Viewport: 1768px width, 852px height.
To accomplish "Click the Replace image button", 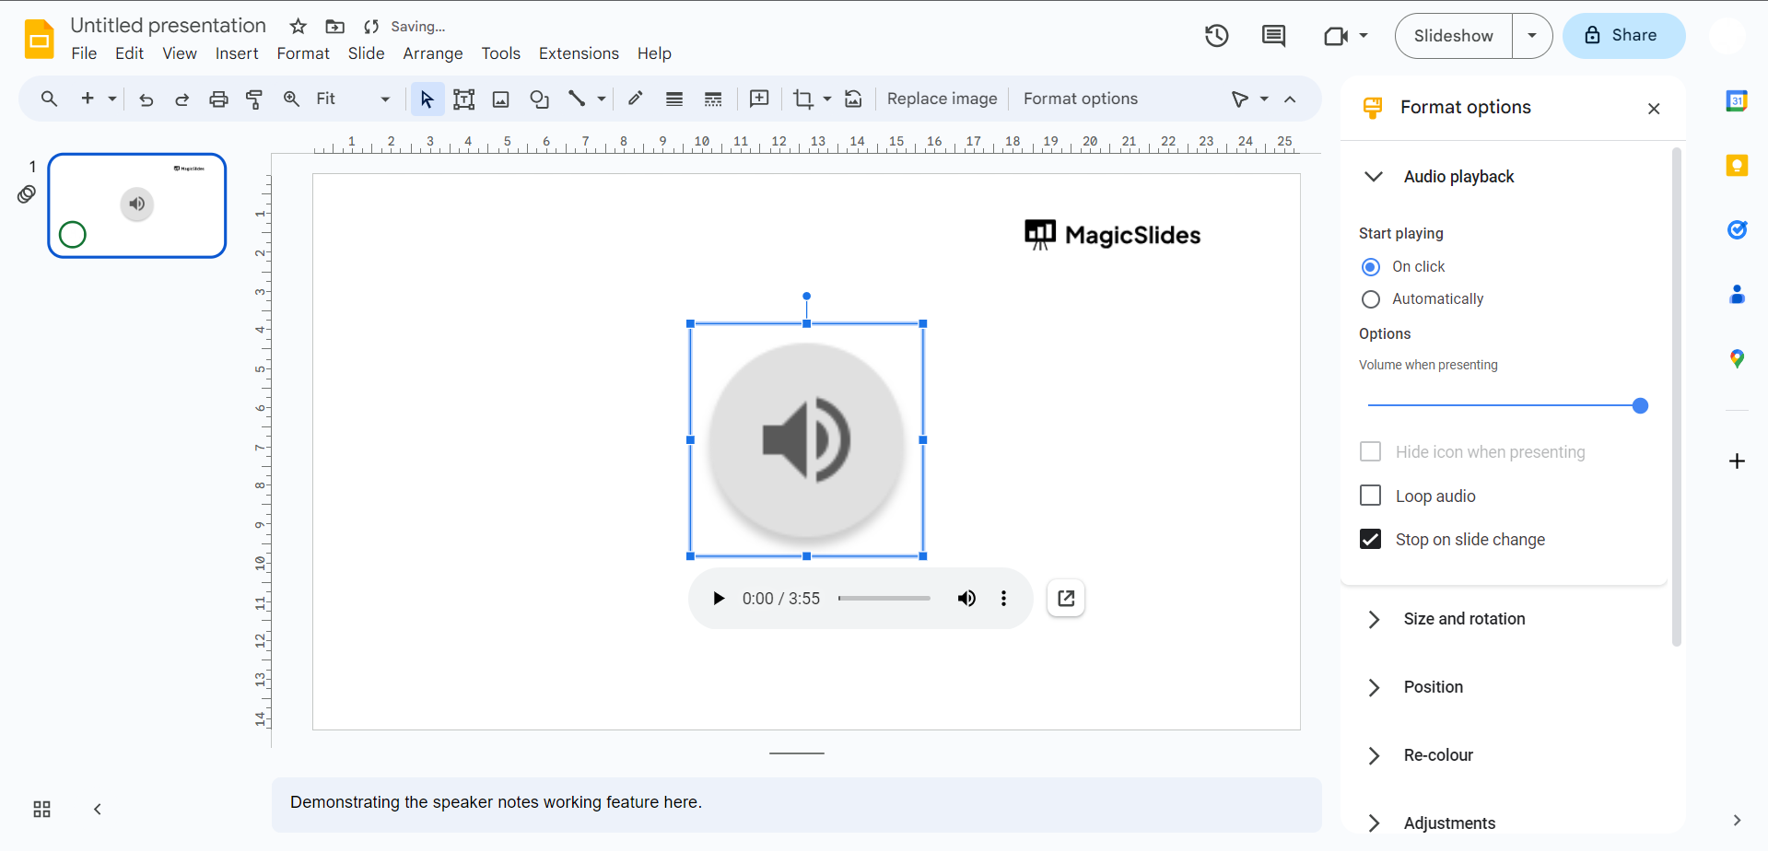I will coord(942,99).
